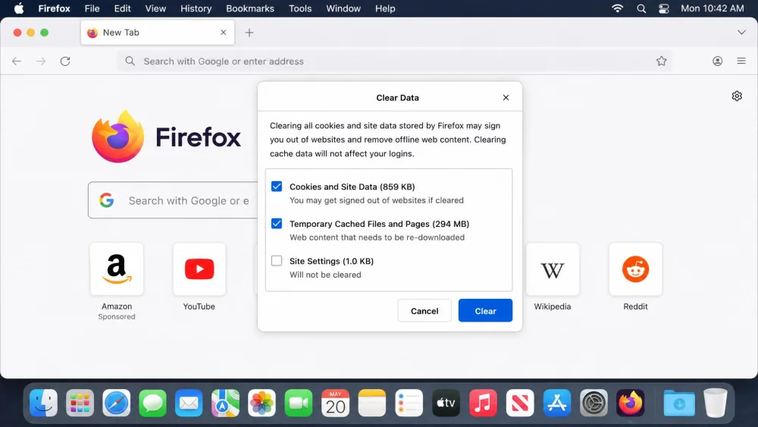Click the Mon 10:42 AM clock
Image resolution: width=758 pixels, height=427 pixels.
pos(712,8)
